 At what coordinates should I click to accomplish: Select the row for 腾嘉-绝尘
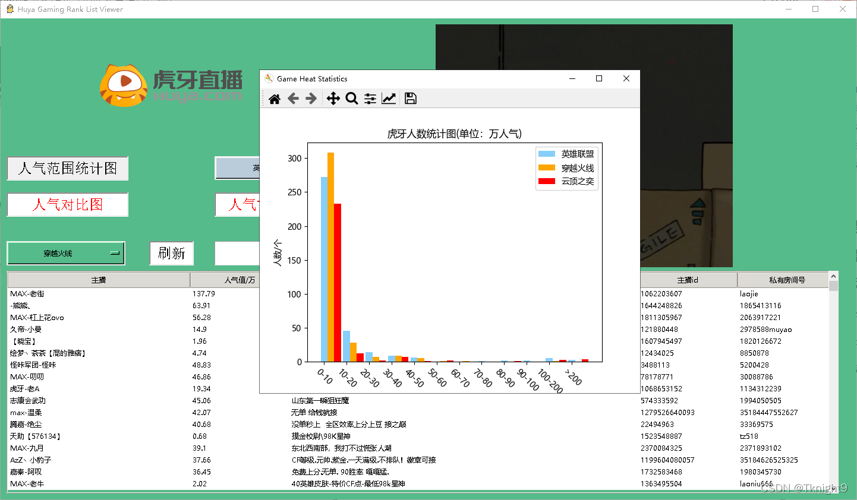click(418, 425)
